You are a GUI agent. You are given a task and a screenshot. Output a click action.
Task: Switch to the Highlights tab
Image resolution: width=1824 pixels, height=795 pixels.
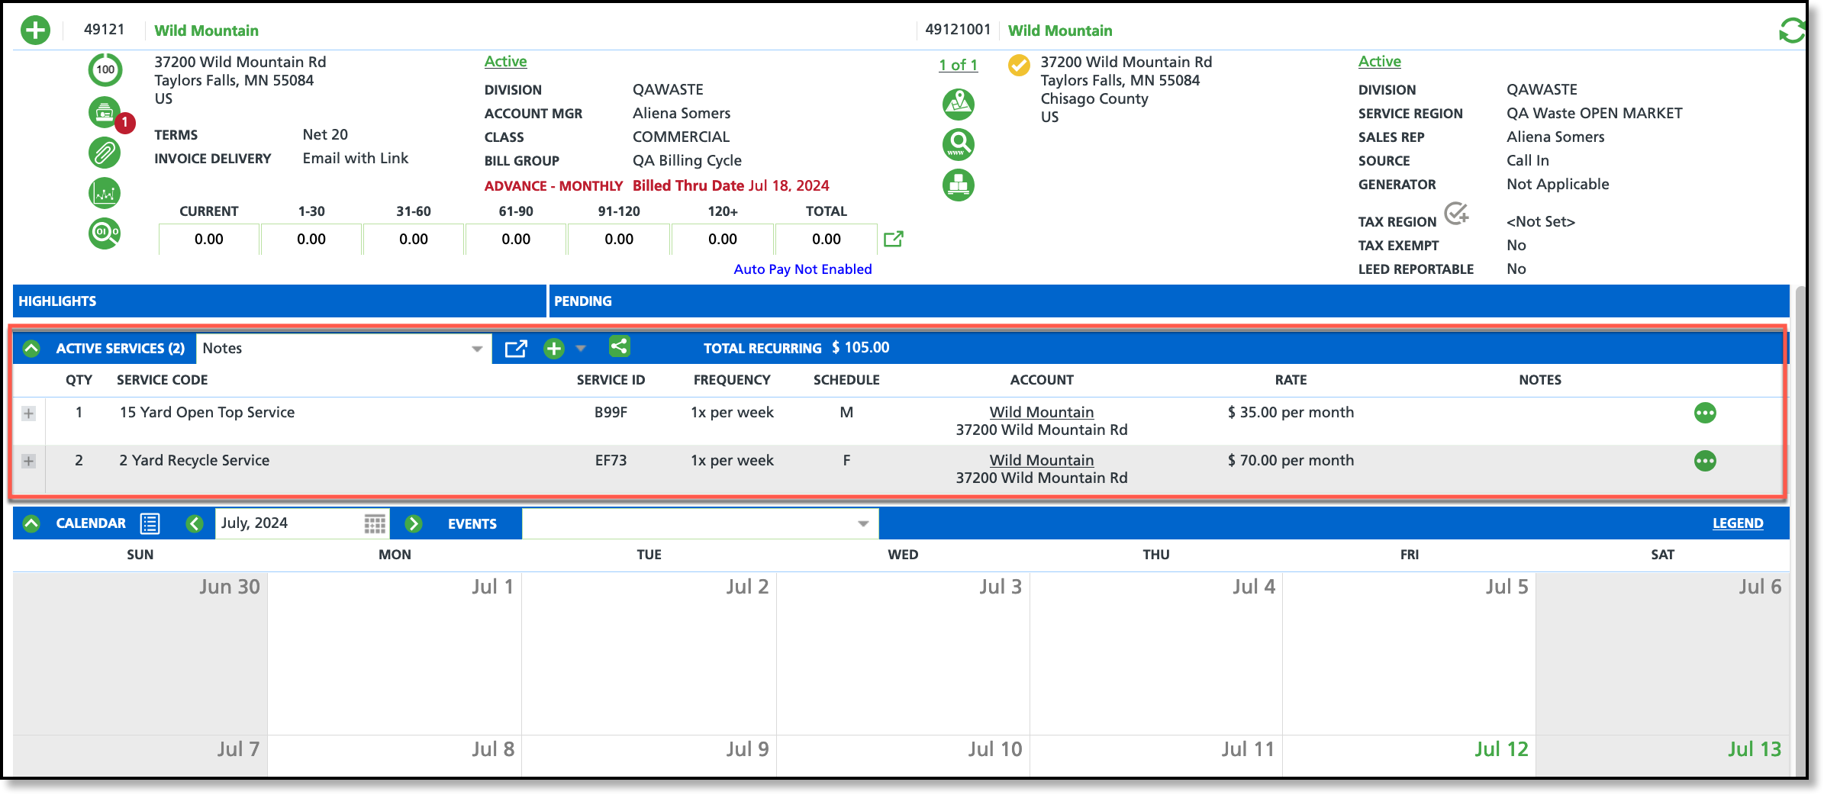(x=57, y=301)
